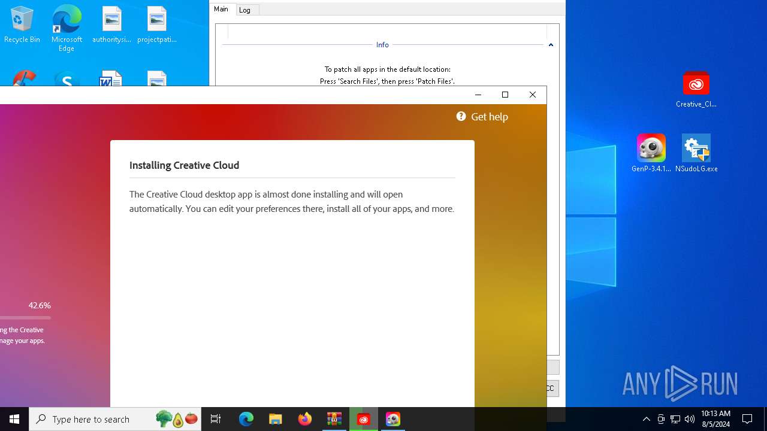Image resolution: width=767 pixels, height=431 pixels.
Task: Open WinRAR from the taskbar
Action: click(334, 419)
